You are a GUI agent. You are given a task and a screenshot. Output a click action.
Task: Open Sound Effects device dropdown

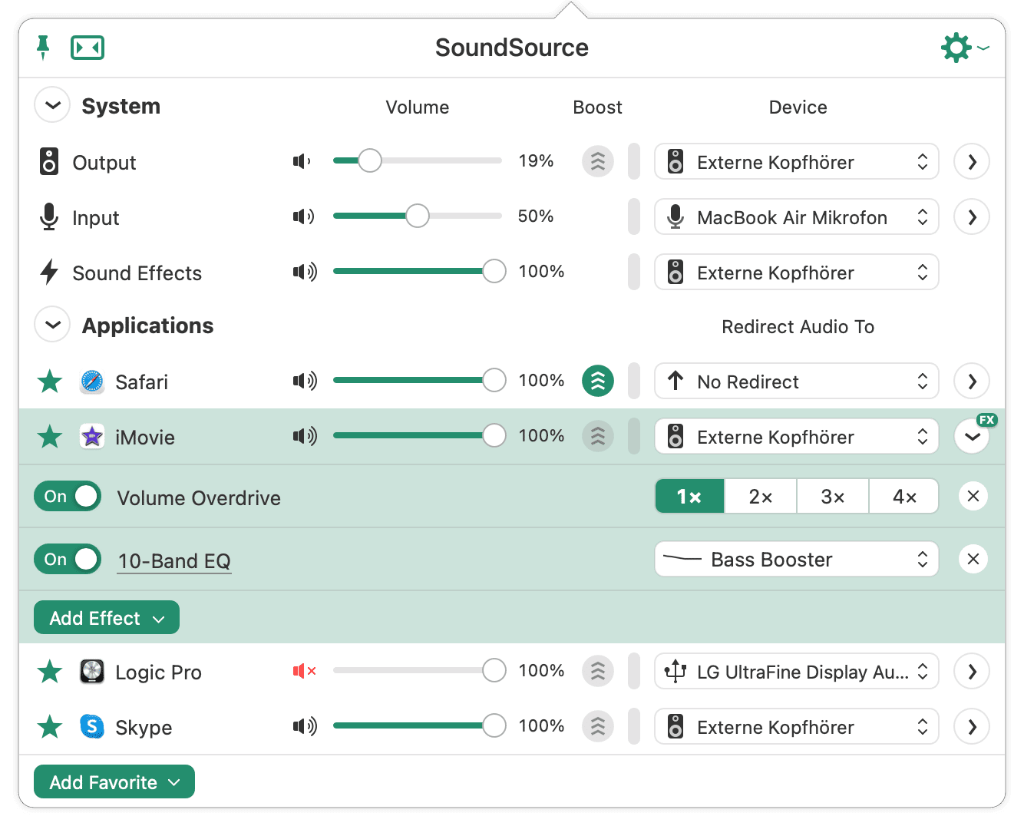pos(797,272)
